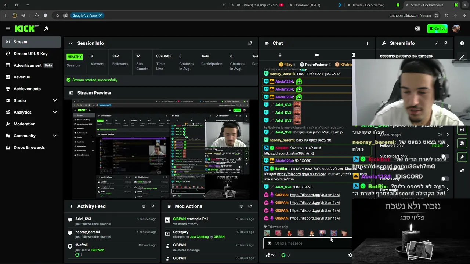The image size is (470, 264).
Task: Click fllizy in the chat leaderboard
Action: 288,65
